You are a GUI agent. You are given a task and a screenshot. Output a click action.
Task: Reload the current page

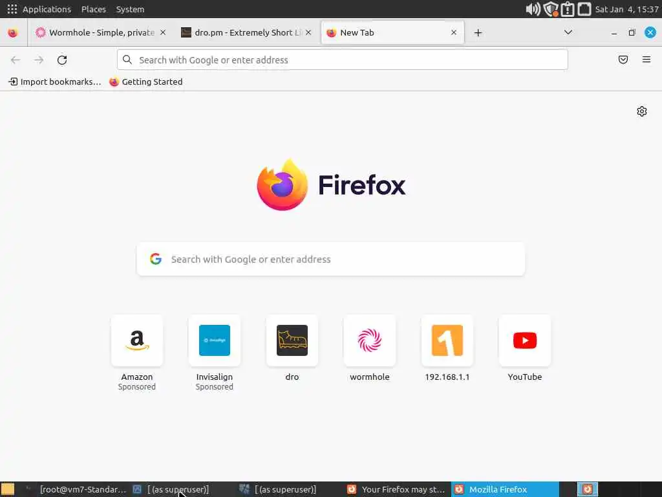[x=62, y=60]
